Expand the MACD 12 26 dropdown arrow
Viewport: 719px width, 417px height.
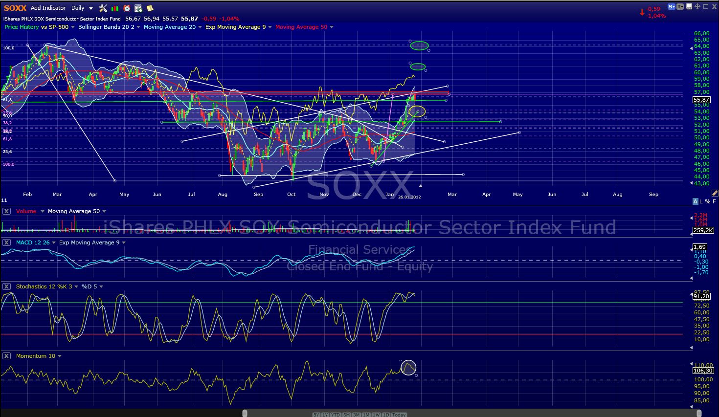[54, 243]
